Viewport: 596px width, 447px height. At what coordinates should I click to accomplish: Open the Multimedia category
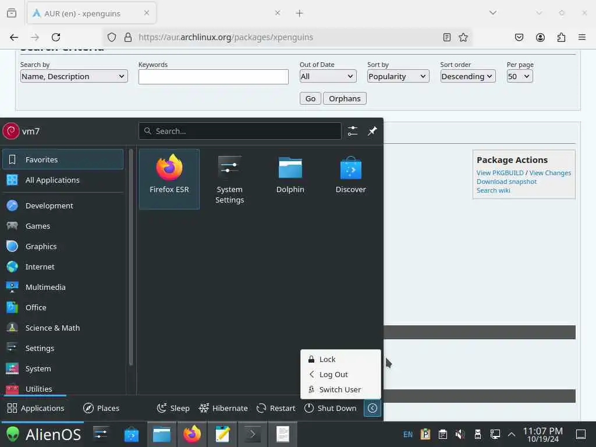[x=63, y=288]
